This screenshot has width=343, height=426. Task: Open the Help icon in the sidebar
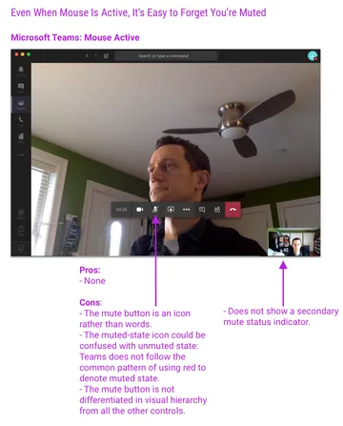click(21, 230)
